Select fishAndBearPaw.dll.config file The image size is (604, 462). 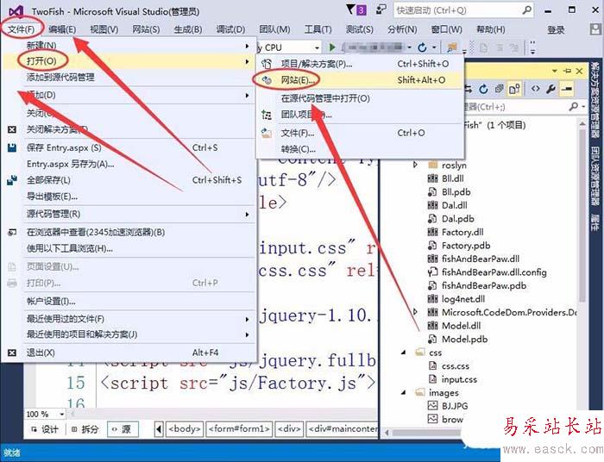[494, 272]
